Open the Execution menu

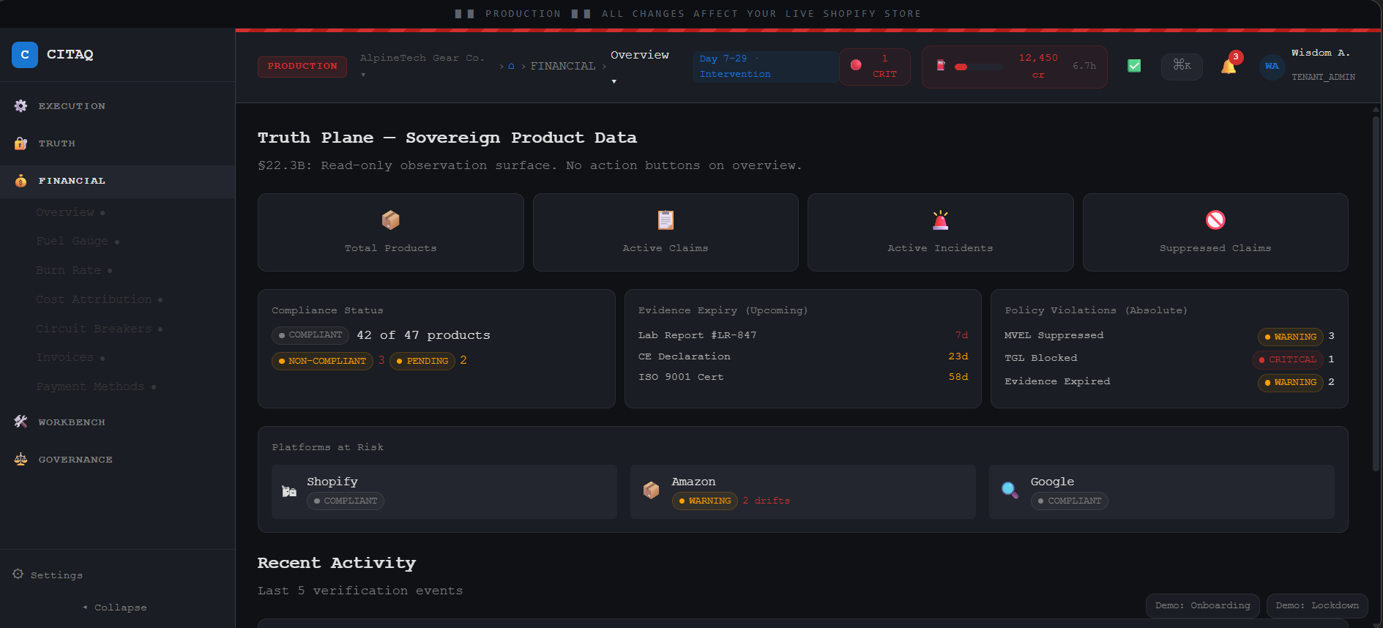[x=117, y=106]
